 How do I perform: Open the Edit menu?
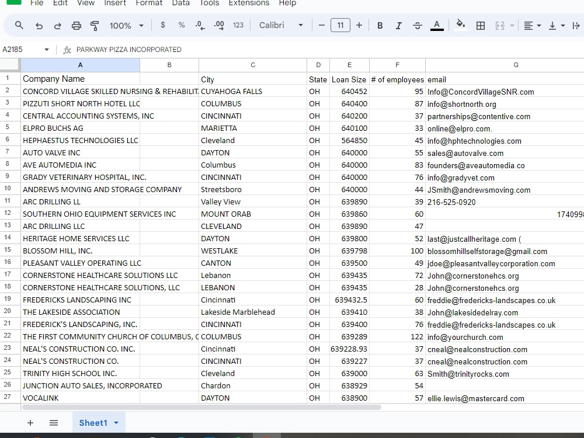[60, 3]
